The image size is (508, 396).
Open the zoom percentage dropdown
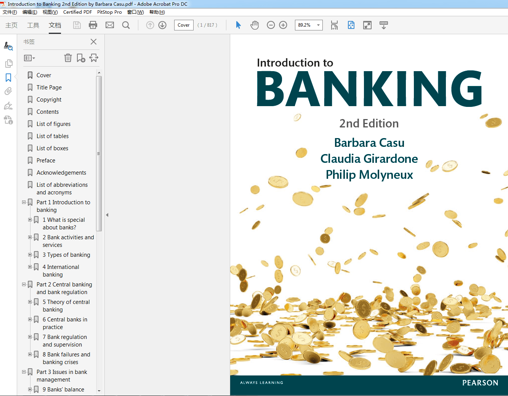coord(318,25)
